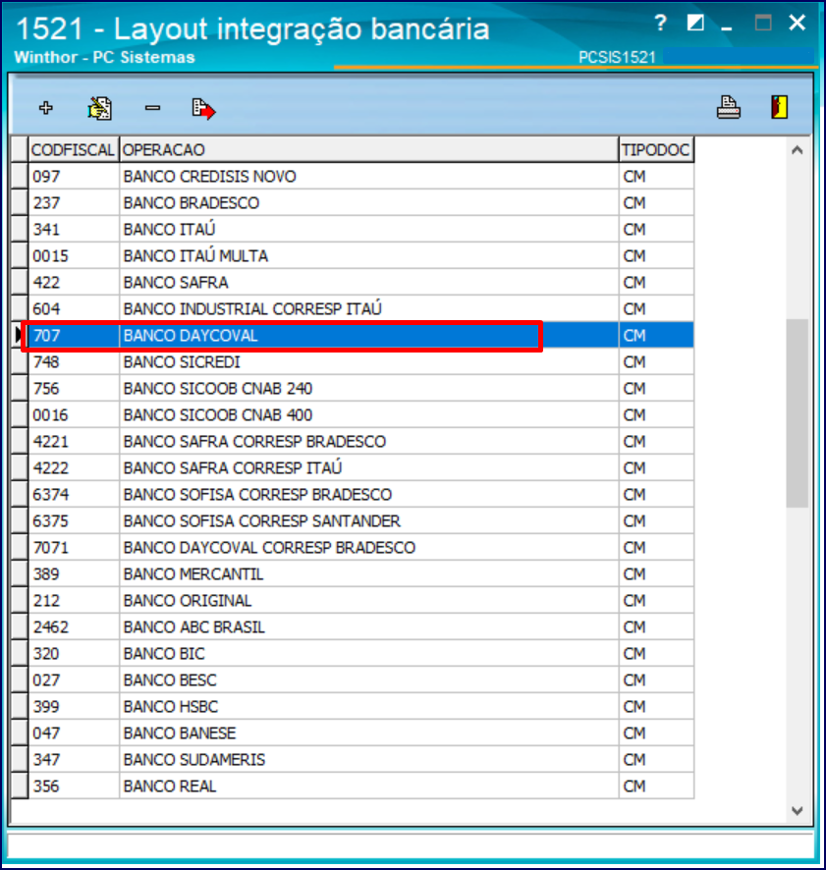Viewport: 826px width, 870px height.
Task: Click the code cell 7071
Action: coord(74,548)
